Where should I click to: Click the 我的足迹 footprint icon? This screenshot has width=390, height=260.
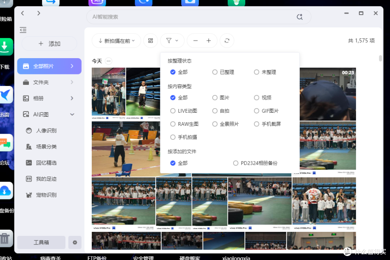[x=29, y=179]
